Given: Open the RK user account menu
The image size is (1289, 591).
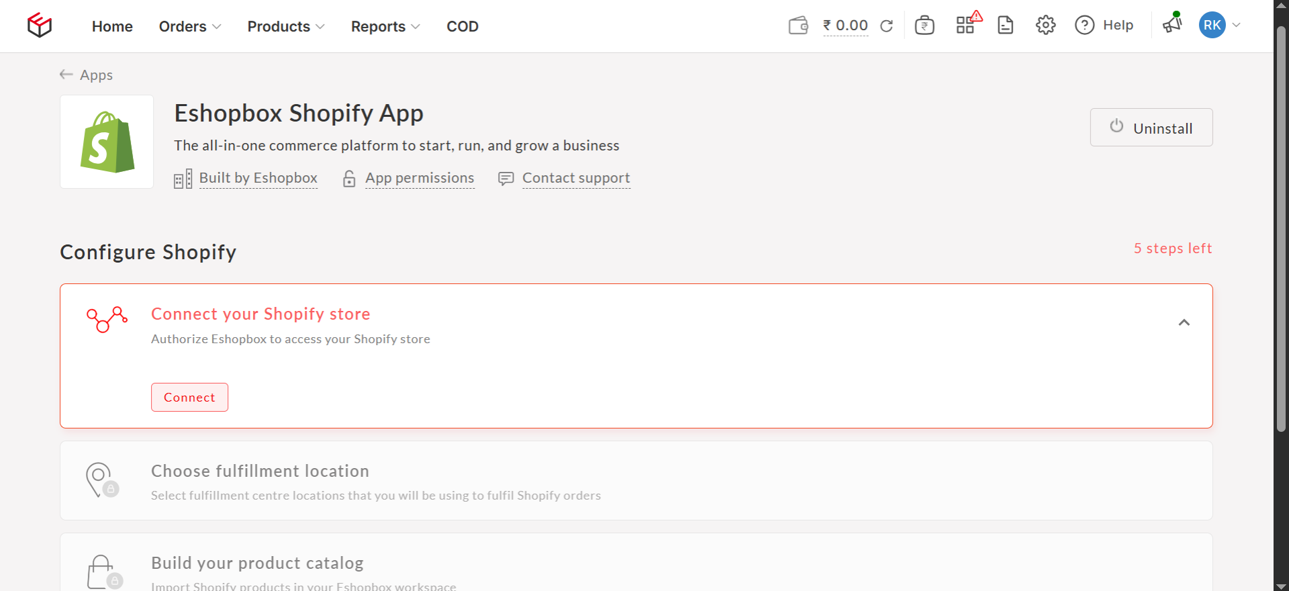Looking at the screenshot, I should pyautogui.click(x=1219, y=26).
